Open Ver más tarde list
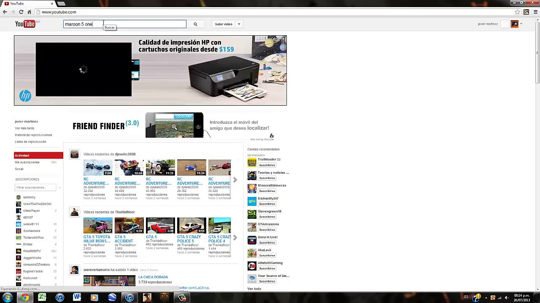The image size is (540, 303). point(24,128)
